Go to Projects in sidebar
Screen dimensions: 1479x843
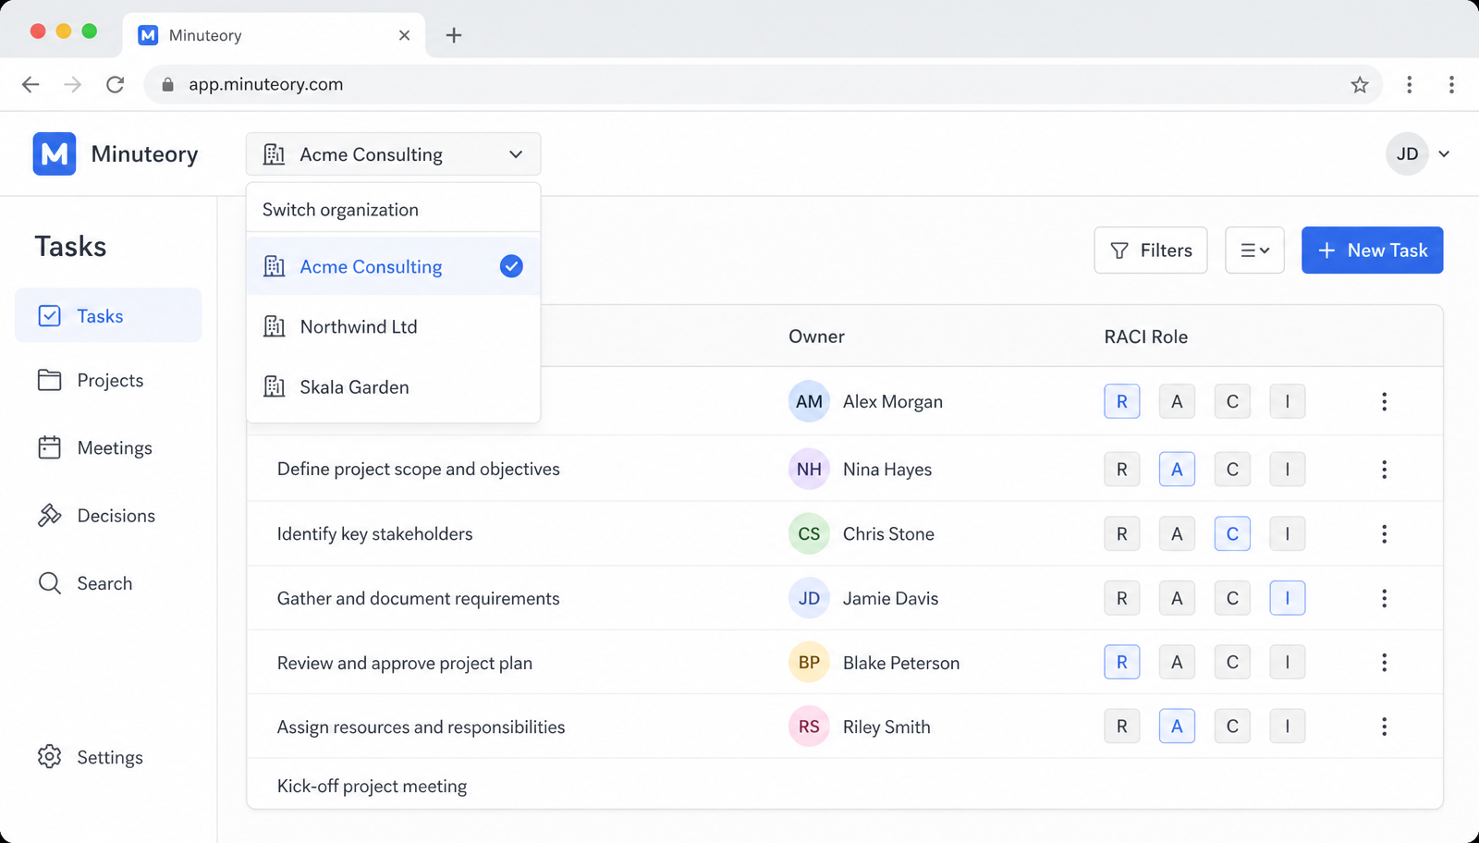tap(91, 380)
